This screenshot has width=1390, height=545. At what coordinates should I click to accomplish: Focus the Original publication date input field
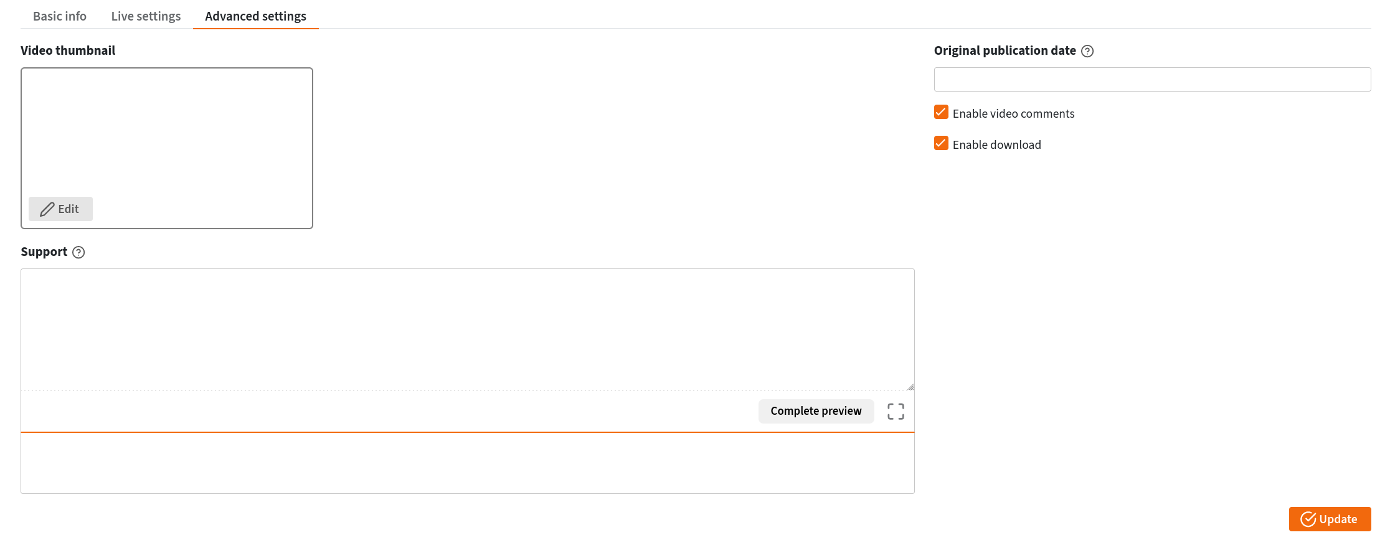(x=1152, y=79)
